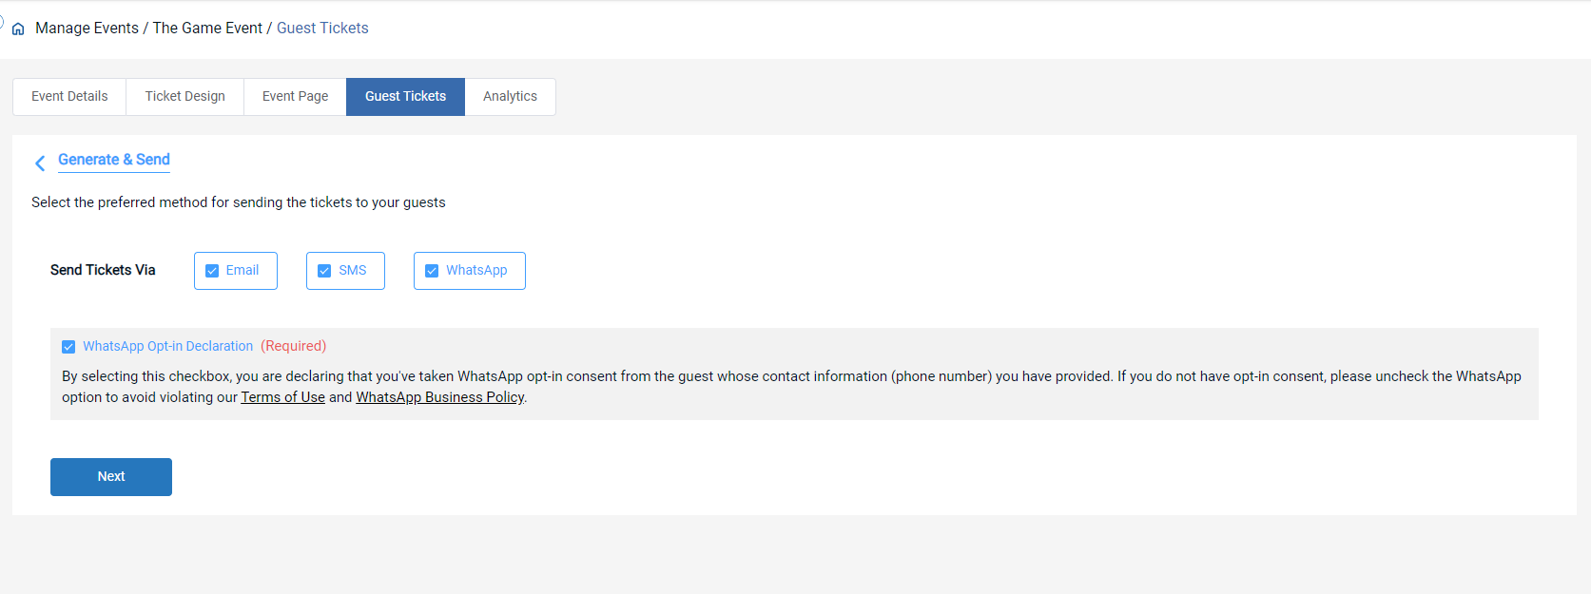Open the WhatsApp Business Policy link

click(440, 397)
